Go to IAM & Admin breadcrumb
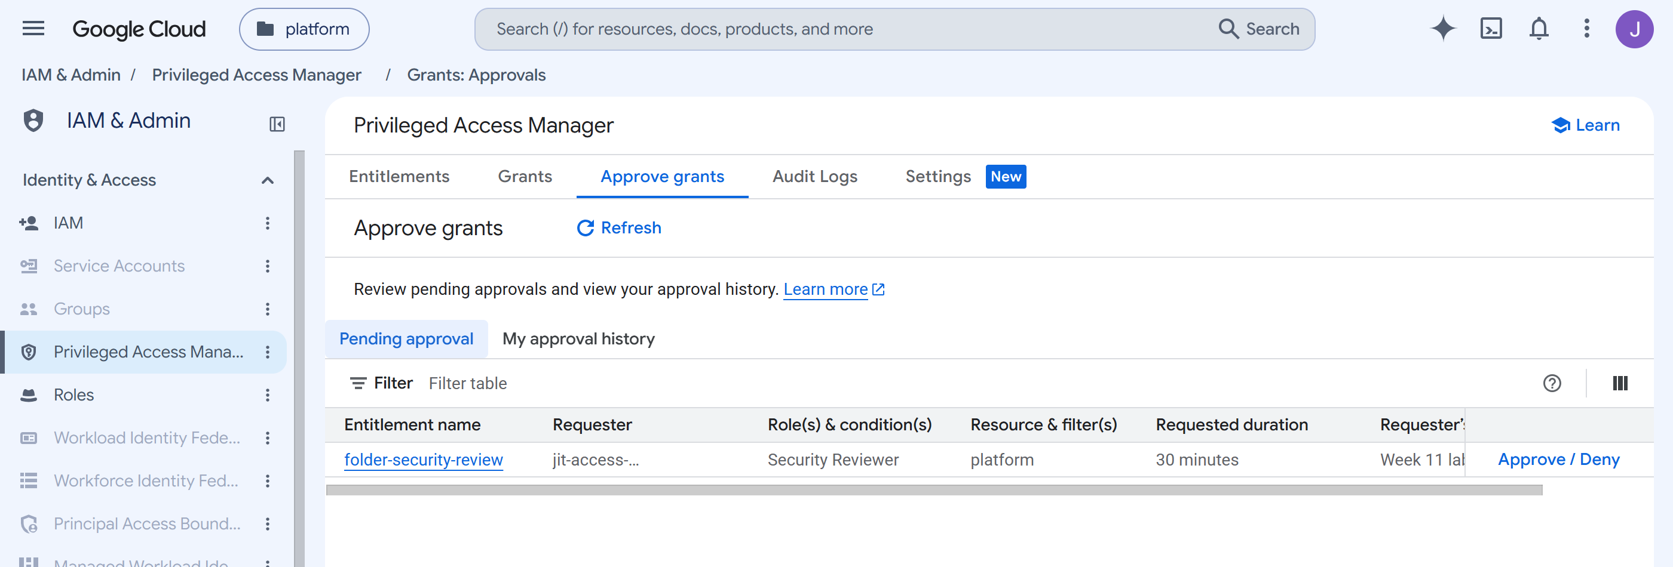1673x567 pixels. (x=71, y=75)
